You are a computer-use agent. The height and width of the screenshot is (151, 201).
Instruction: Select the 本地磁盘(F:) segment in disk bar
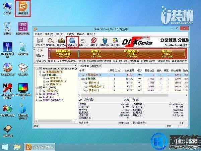(131, 54)
